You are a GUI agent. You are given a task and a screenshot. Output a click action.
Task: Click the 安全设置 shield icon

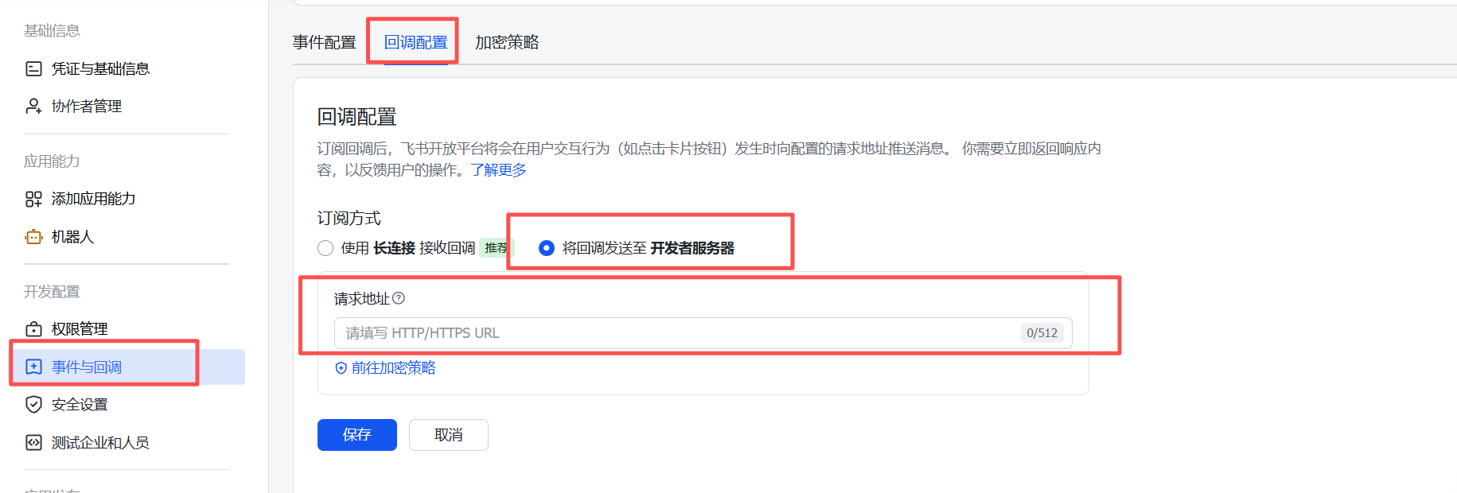(x=33, y=405)
